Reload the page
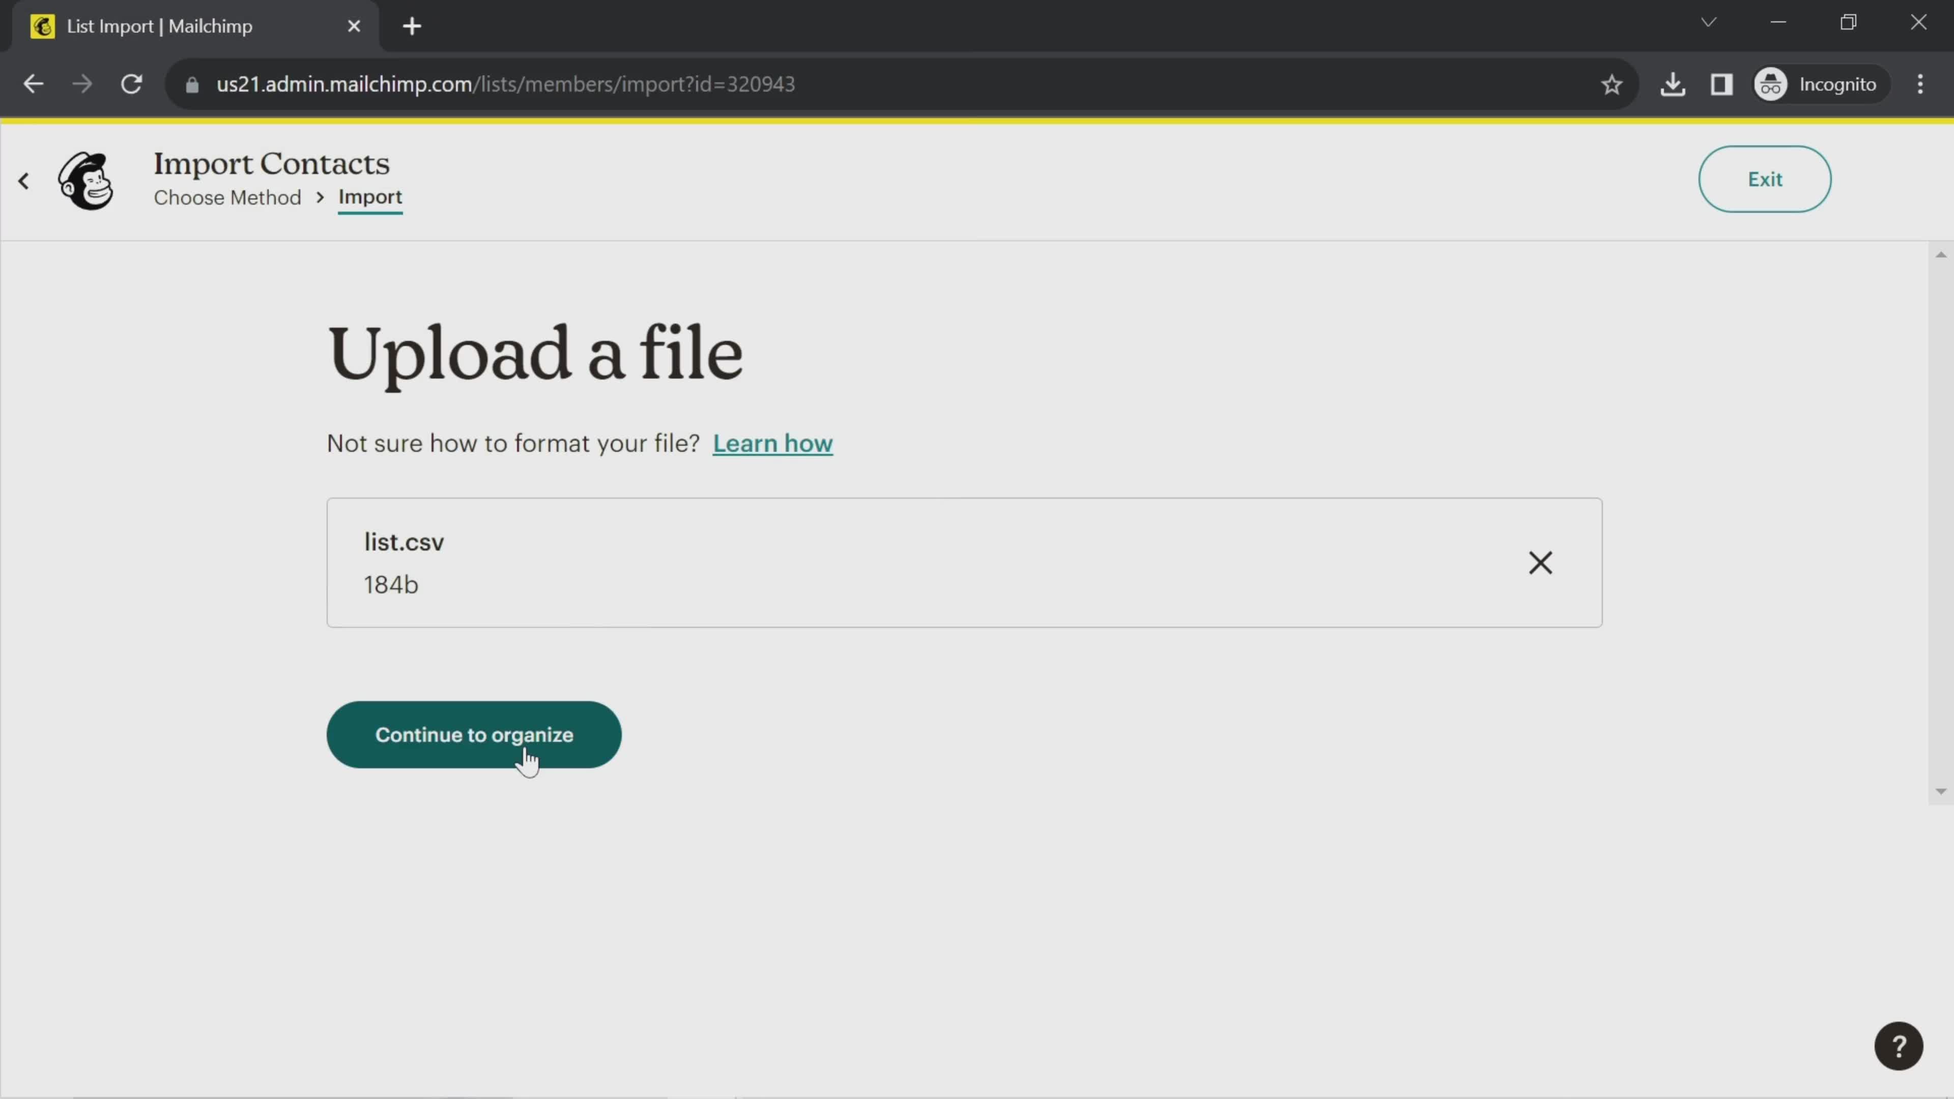 coord(132,84)
